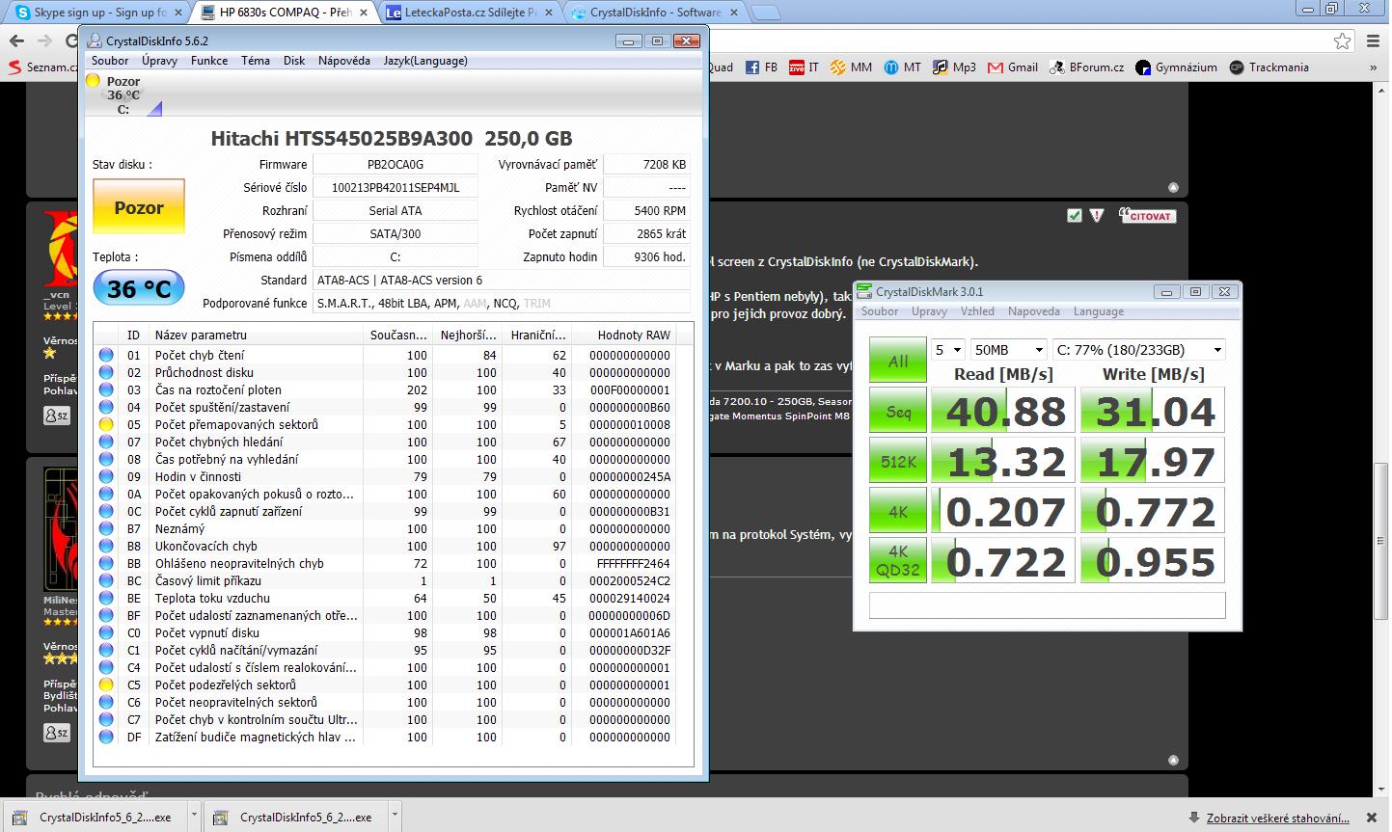This screenshot has height=832, width=1392.
Task: Click status dot for Časový limit příkazu
Action: point(106,580)
